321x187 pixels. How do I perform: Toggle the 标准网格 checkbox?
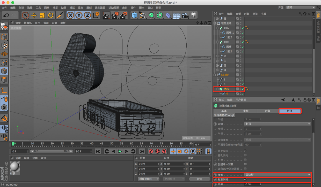point(245,179)
